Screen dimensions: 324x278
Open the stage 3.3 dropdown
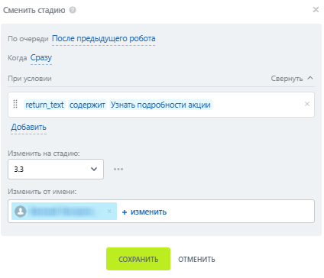tap(56, 169)
